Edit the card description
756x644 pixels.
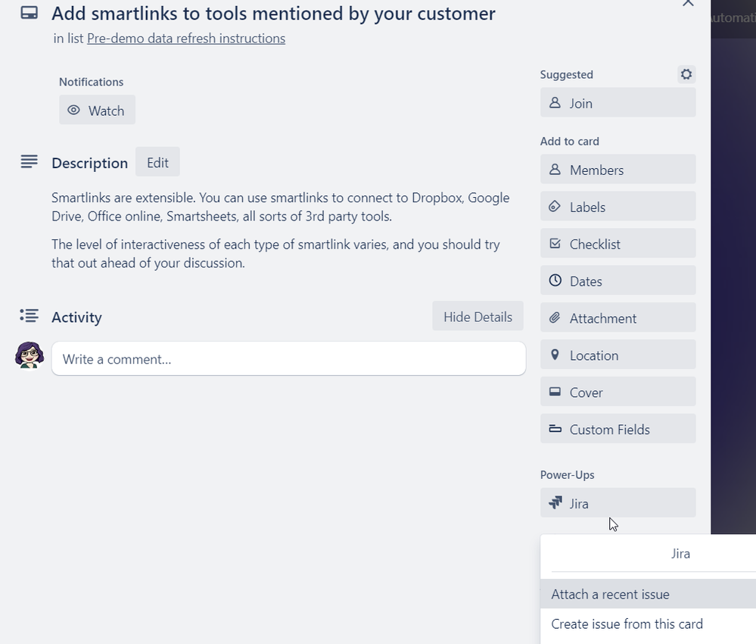click(157, 163)
